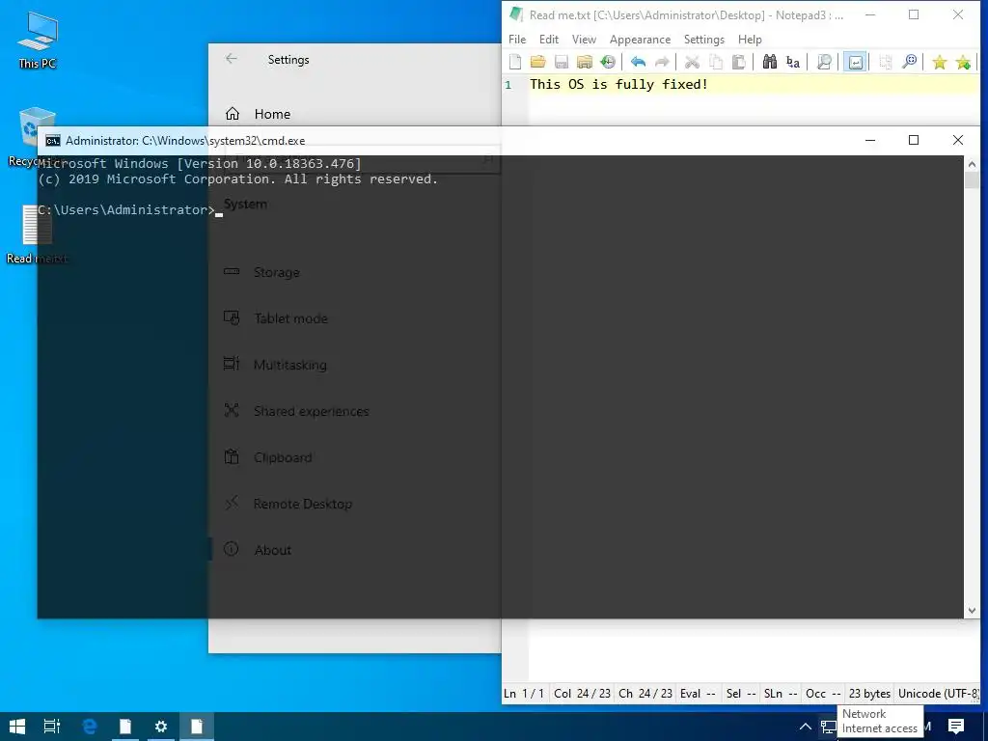Click the "Sel --" status bar field
Image resolution: width=988 pixels, height=741 pixels.
click(x=741, y=693)
